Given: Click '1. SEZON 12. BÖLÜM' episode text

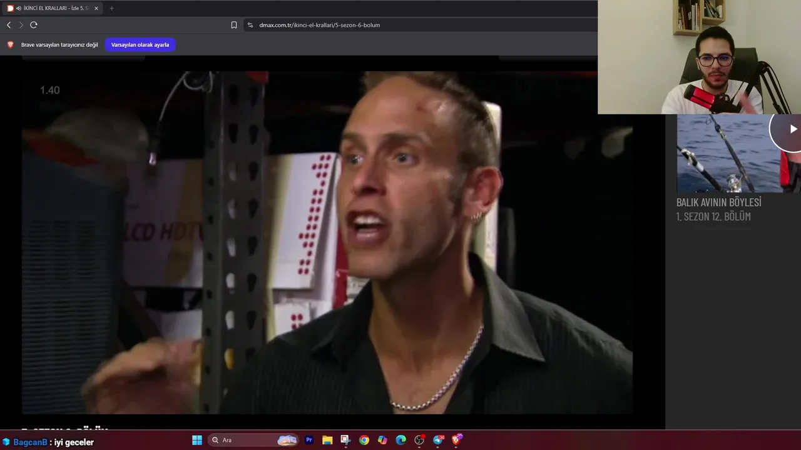Looking at the screenshot, I should pos(713,216).
